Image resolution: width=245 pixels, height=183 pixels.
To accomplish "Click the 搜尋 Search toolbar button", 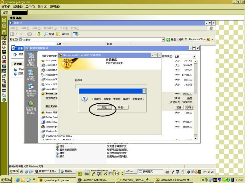I will (49, 34).
